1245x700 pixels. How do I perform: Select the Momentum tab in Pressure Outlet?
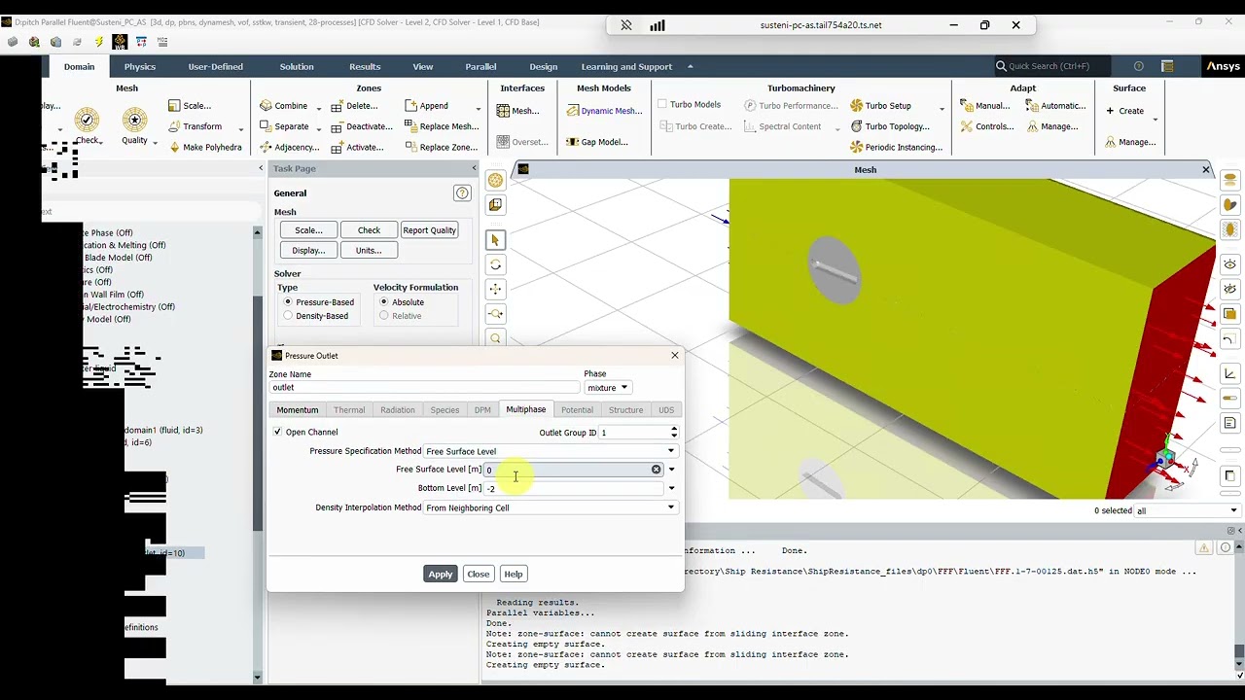tap(298, 410)
